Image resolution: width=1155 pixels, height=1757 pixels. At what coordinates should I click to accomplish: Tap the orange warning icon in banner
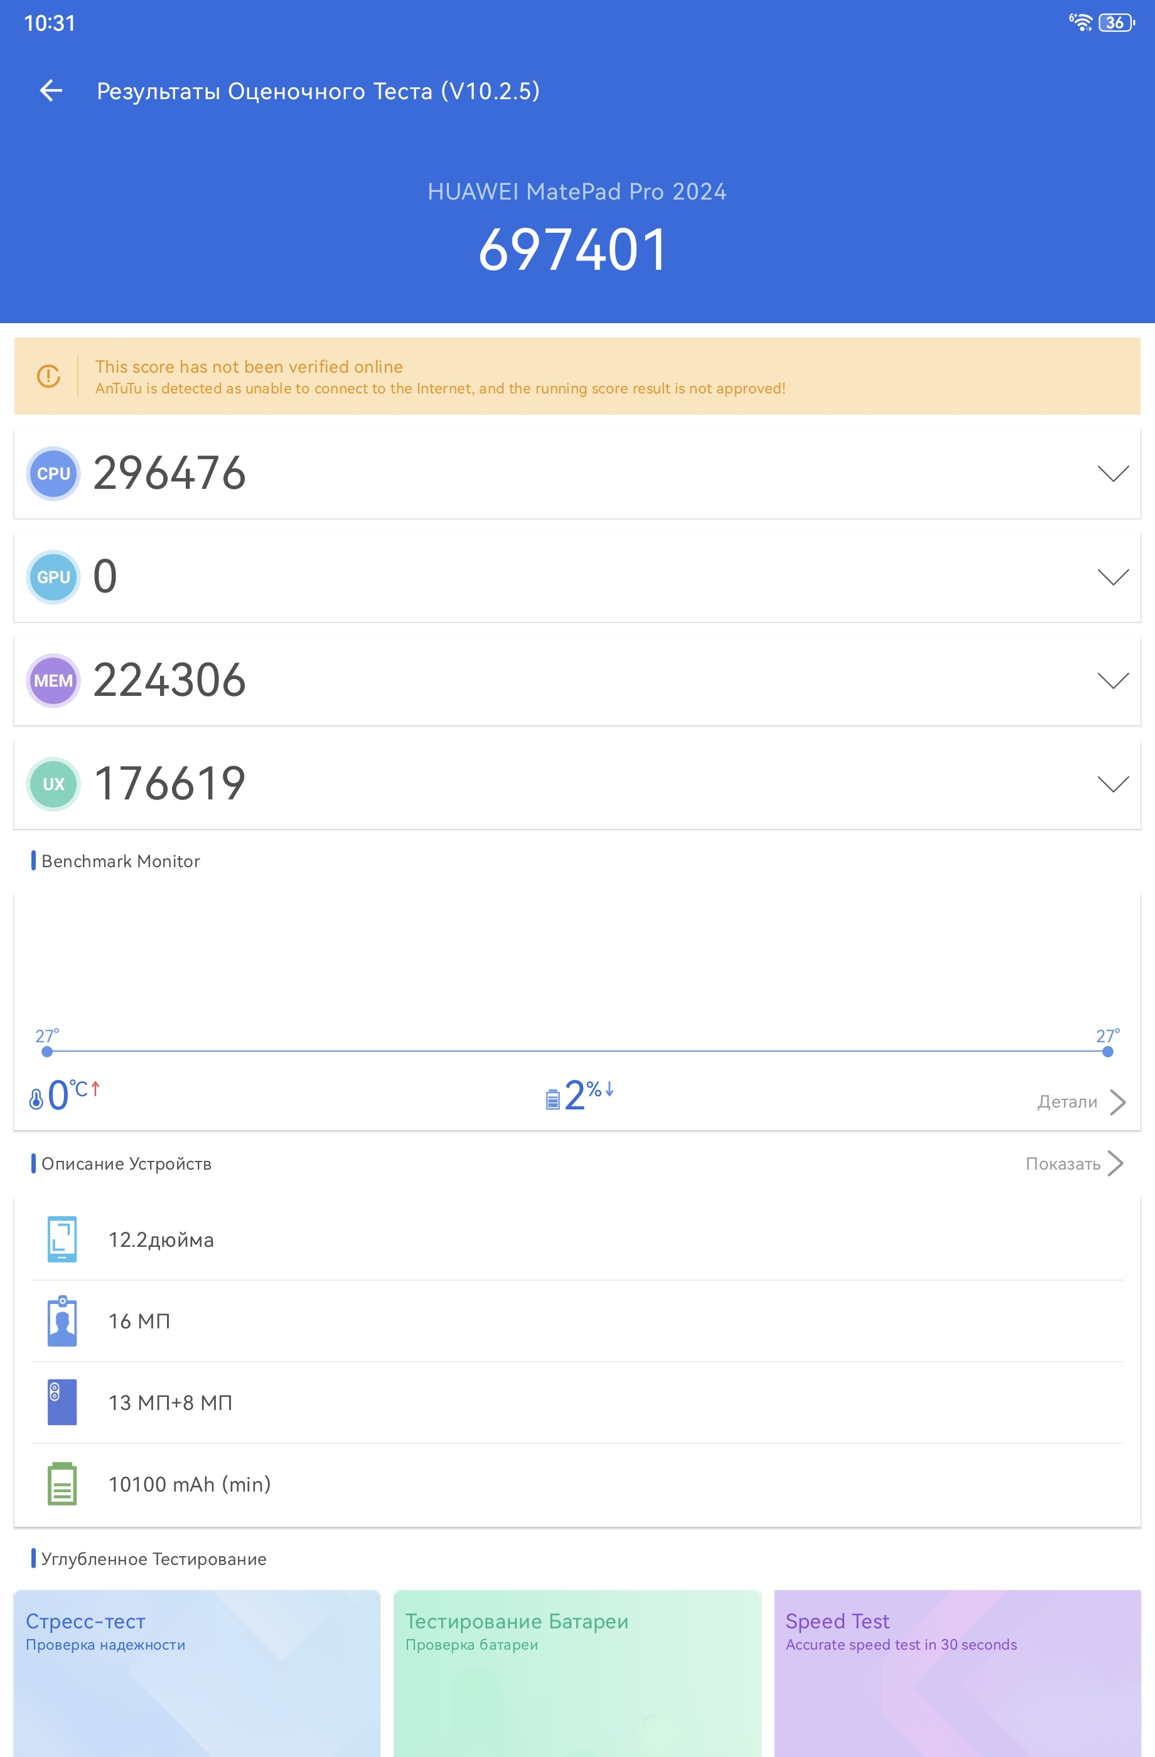coord(49,376)
